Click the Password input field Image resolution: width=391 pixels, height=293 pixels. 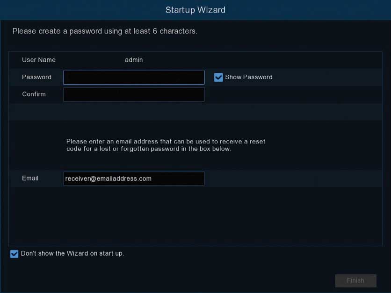134,77
